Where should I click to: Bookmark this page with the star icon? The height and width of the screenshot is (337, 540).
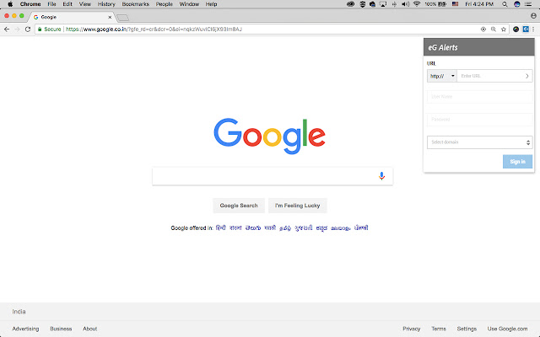(x=504, y=29)
